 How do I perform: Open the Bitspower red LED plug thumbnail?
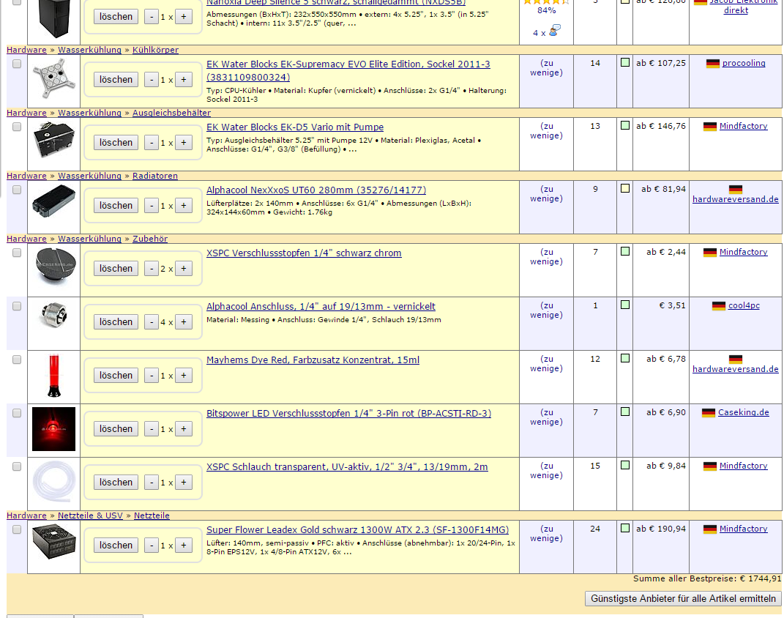click(53, 429)
